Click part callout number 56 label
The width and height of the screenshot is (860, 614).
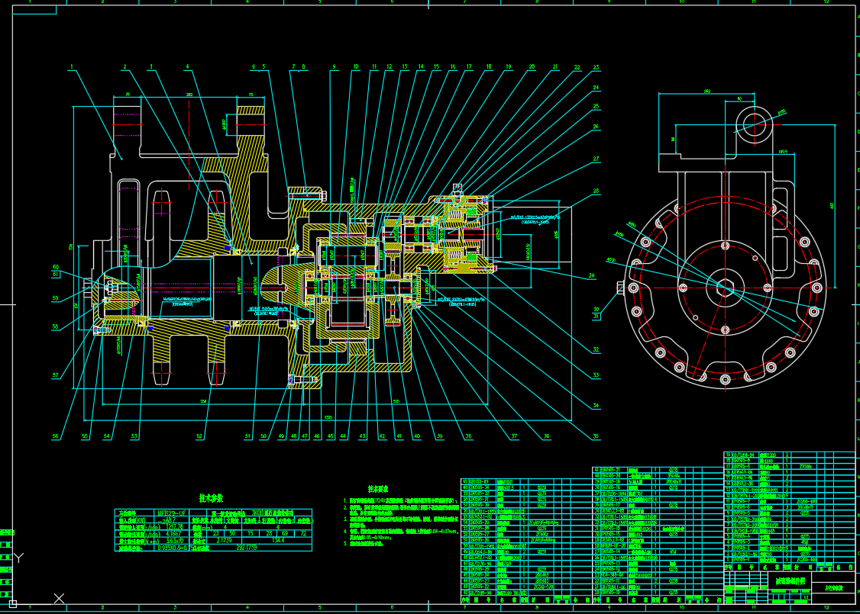coord(55,436)
